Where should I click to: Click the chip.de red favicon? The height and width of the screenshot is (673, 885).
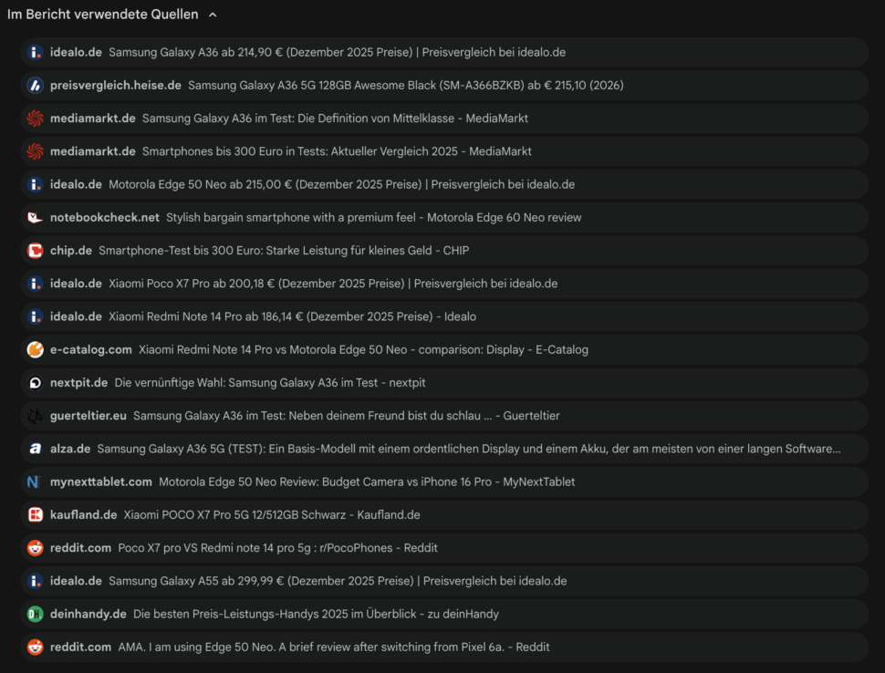pos(35,251)
